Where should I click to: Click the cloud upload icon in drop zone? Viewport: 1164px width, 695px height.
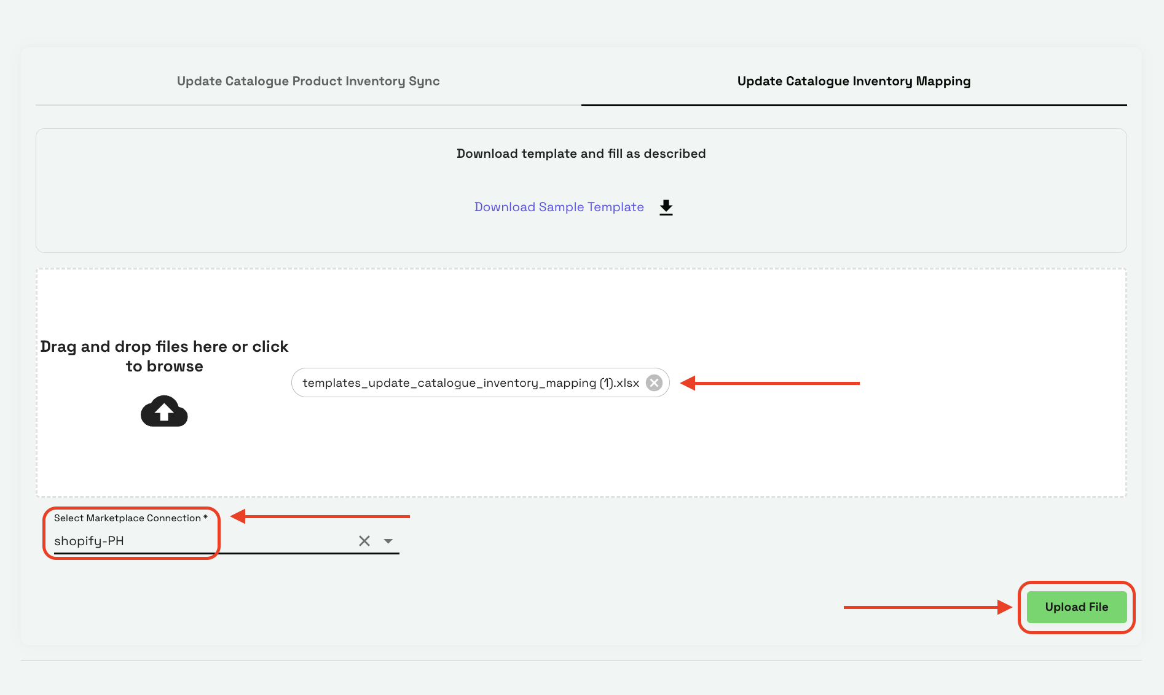pyautogui.click(x=164, y=411)
